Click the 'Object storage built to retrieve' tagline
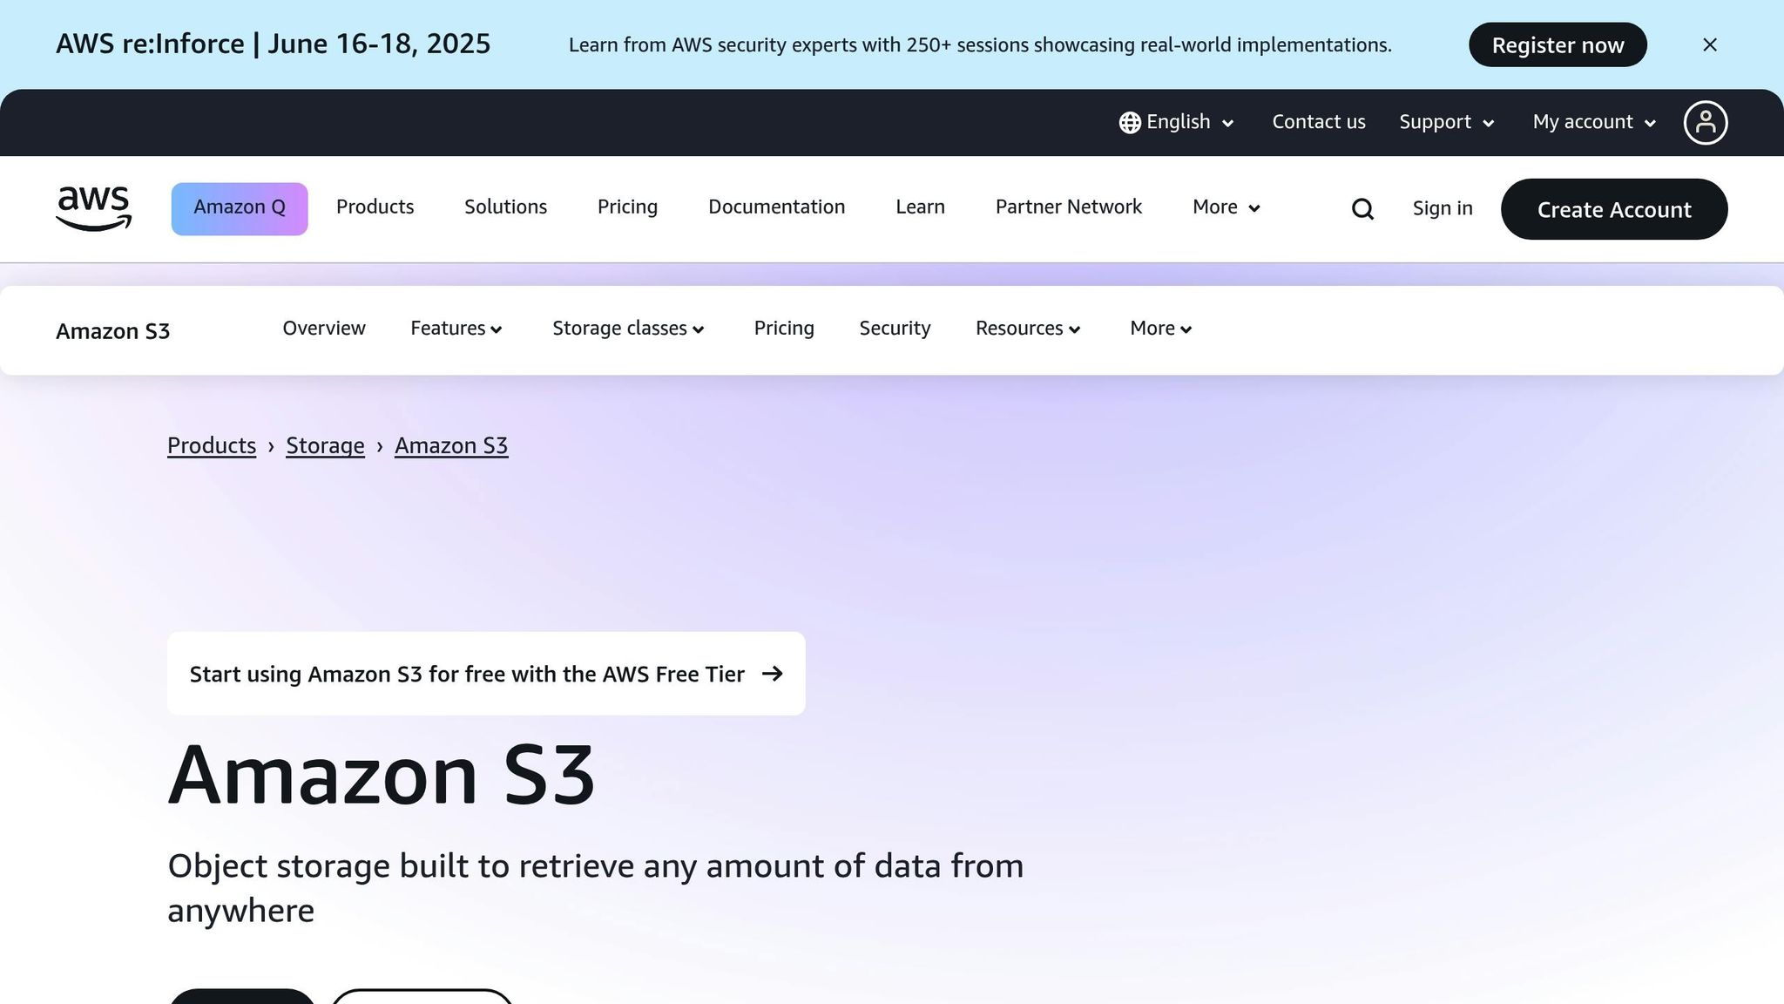Screen dimensions: 1784x1004 click(595, 888)
